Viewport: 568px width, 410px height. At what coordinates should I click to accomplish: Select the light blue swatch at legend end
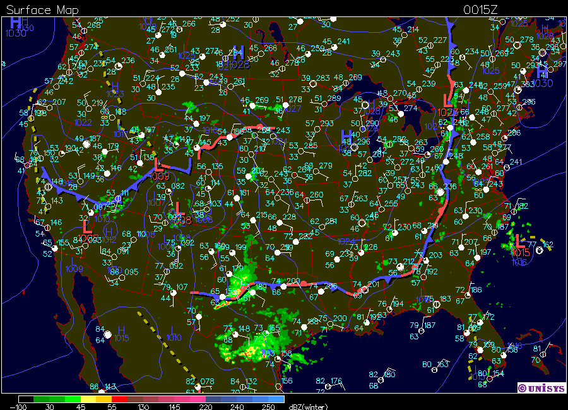pos(275,399)
